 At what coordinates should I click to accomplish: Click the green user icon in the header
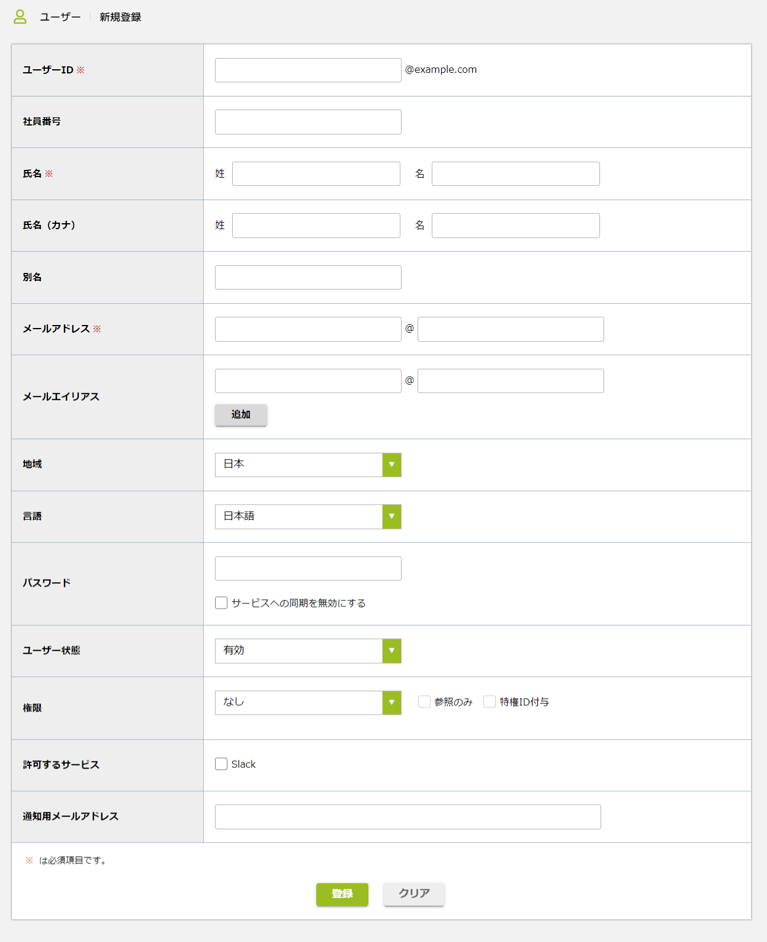coord(20,17)
